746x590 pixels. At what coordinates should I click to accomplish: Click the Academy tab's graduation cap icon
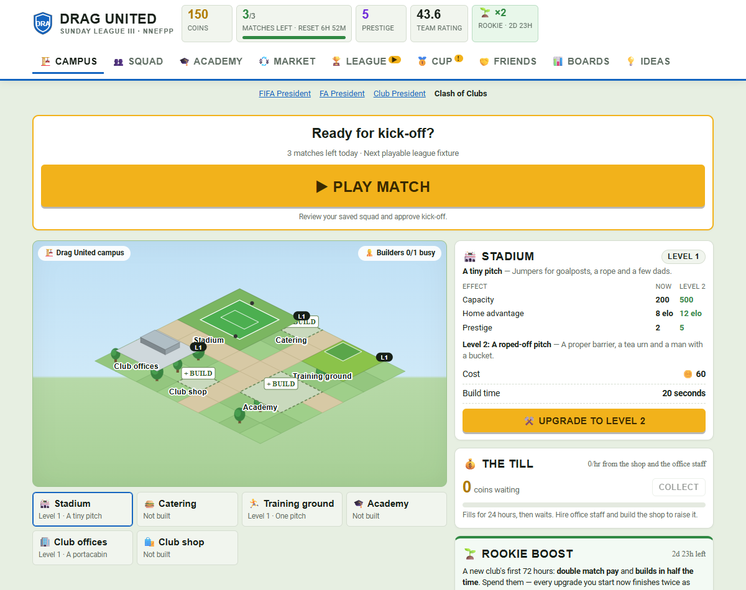[x=184, y=61]
